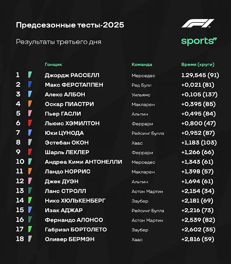Screen dimensions: 231x264
Task: Click the orange McLaren flag beside Piastri
Action: click(x=30, y=104)
